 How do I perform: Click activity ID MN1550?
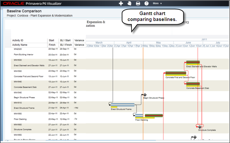click(x=18, y=113)
